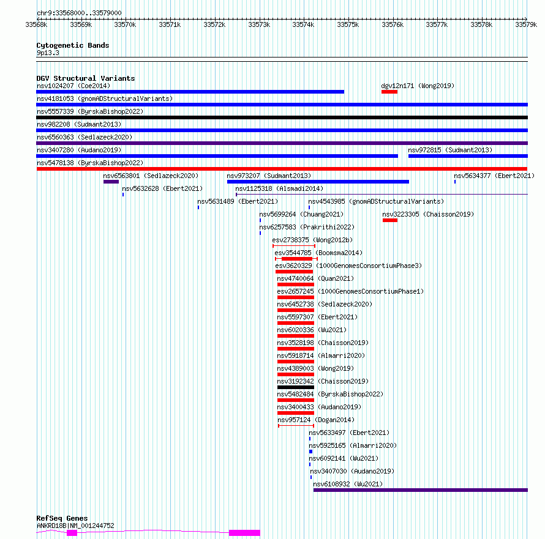The height and width of the screenshot is (539, 545).
Task: Open the nsv6108932 (Wu2021) label
Action: (x=348, y=484)
